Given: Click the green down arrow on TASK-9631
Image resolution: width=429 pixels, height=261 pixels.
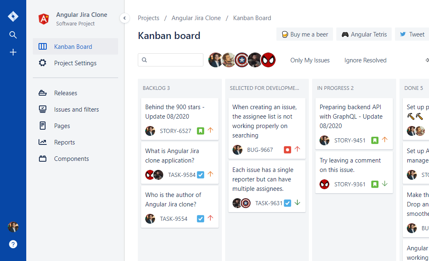Looking at the screenshot, I should [x=297, y=203].
